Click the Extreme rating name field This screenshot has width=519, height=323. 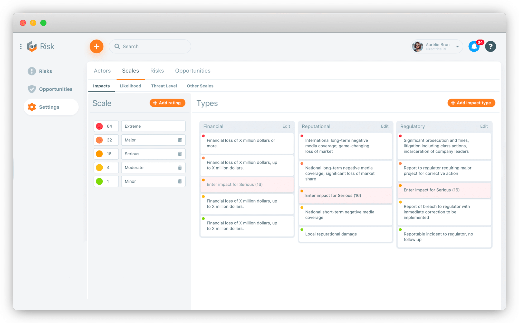(x=153, y=126)
